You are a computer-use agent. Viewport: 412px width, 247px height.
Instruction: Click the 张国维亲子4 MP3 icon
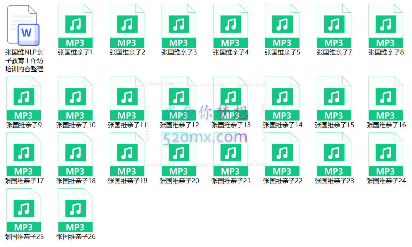pyautogui.click(x=230, y=25)
